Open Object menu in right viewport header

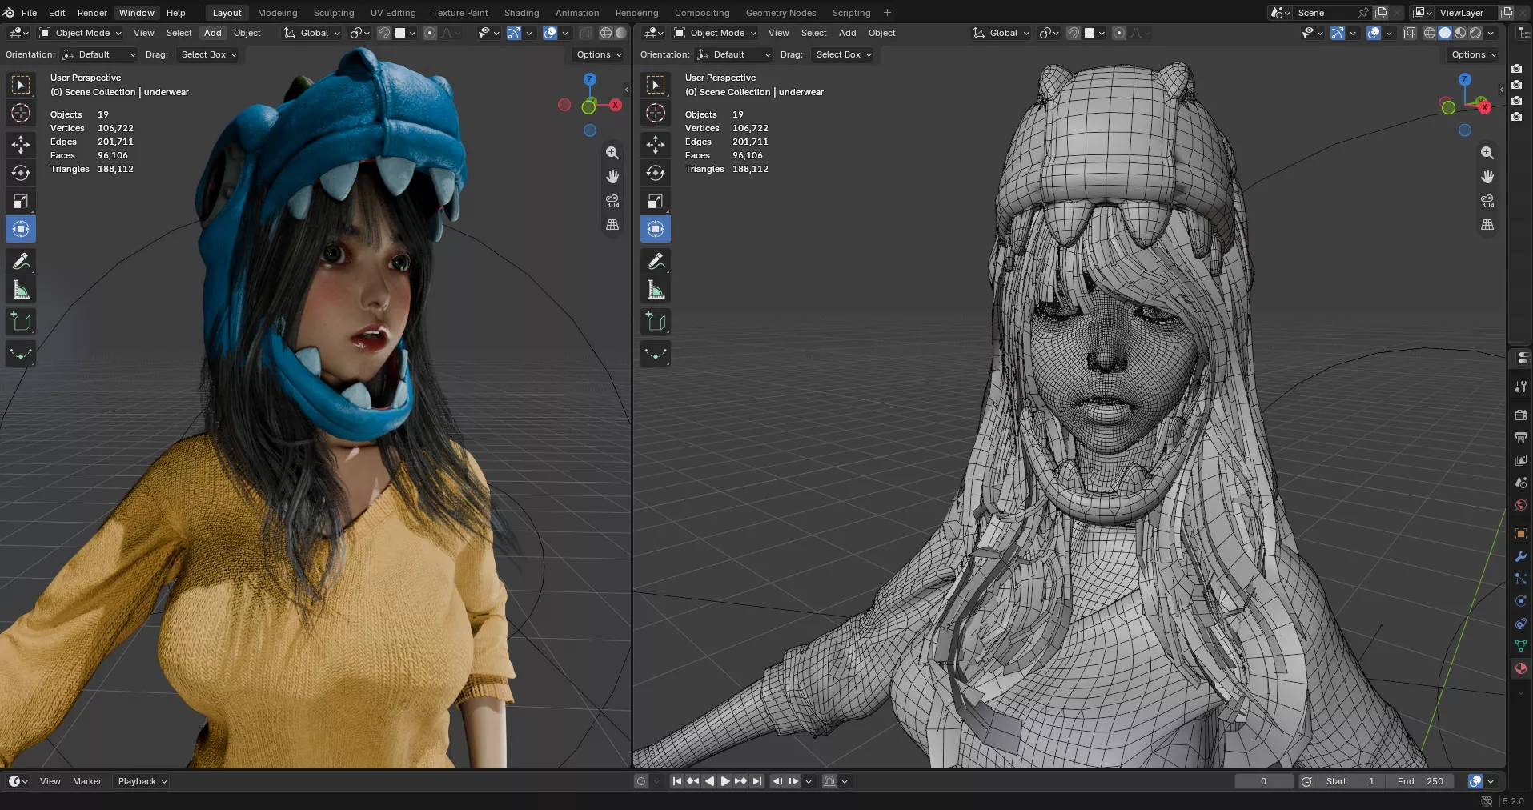881,33
